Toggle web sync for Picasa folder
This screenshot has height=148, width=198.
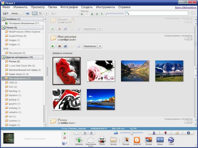[188, 122]
